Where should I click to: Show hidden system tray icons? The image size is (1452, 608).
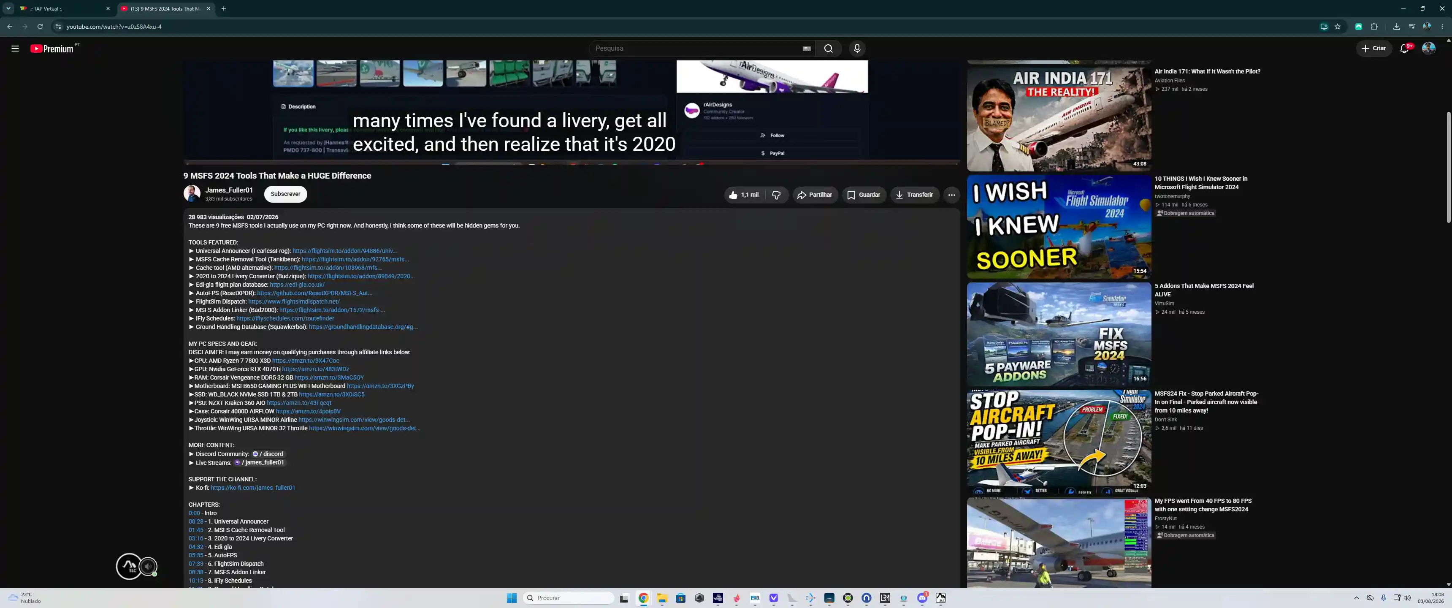click(1356, 598)
